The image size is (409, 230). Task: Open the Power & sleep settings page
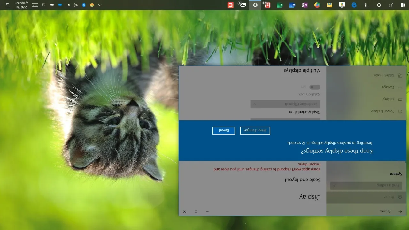point(383,111)
